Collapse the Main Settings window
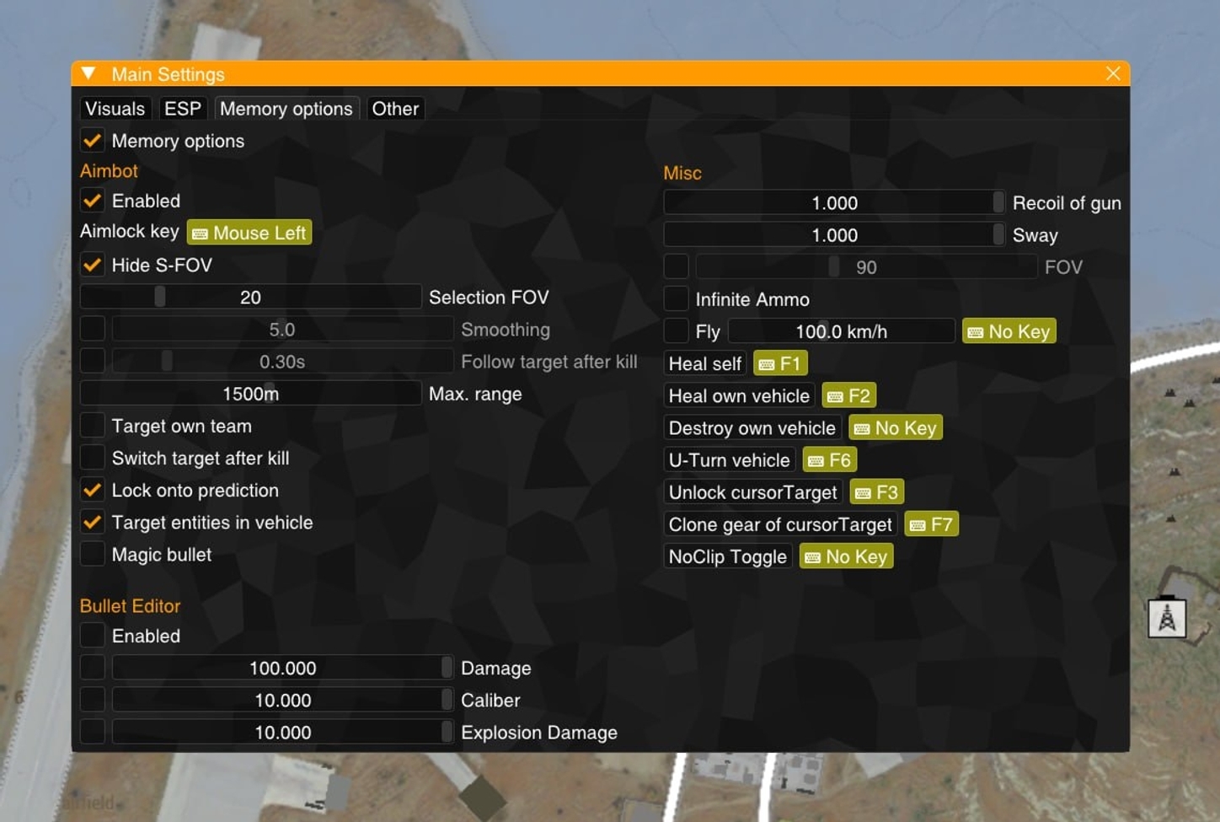The height and width of the screenshot is (822, 1220). [x=89, y=73]
